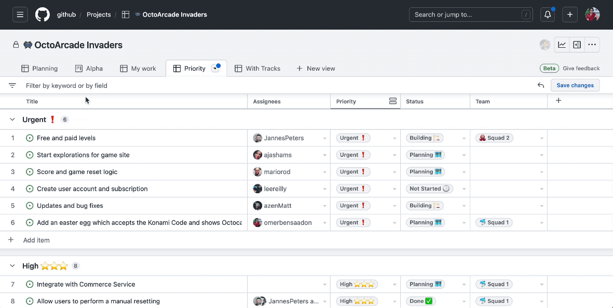Viewport: 613px width, 308px height.
Task: Open 'Create user account and subscription' item
Action: tap(92, 189)
